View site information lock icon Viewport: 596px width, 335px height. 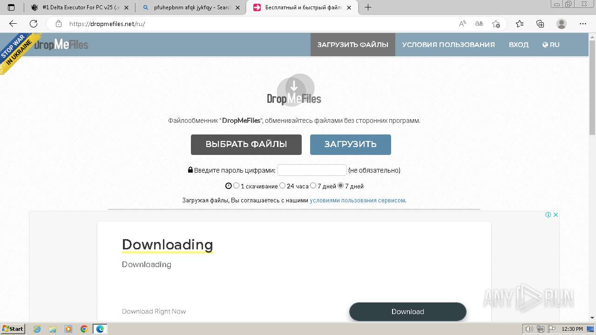point(59,24)
